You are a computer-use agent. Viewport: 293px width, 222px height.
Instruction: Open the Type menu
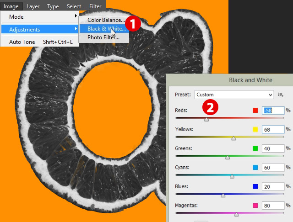pyautogui.click(x=53, y=6)
